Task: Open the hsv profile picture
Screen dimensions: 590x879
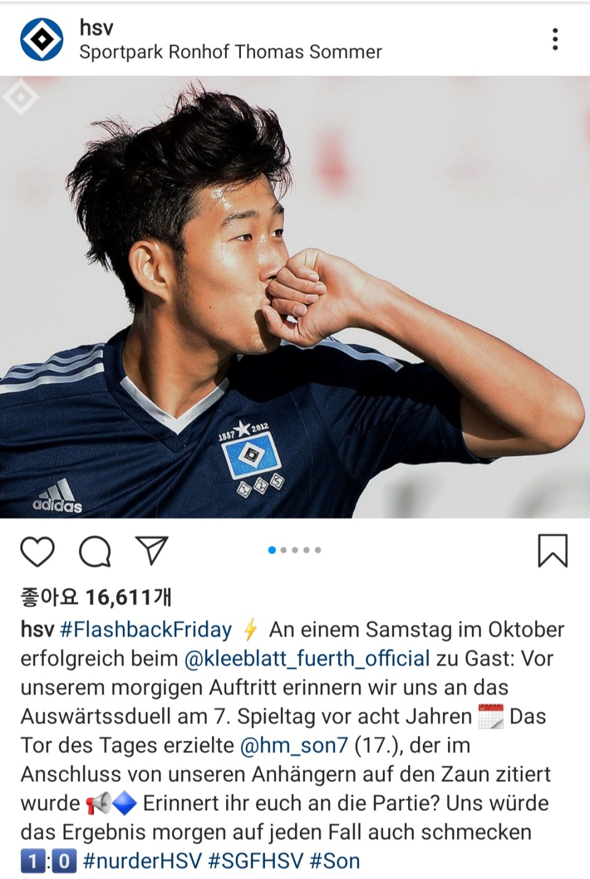Action: (x=42, y=39)
